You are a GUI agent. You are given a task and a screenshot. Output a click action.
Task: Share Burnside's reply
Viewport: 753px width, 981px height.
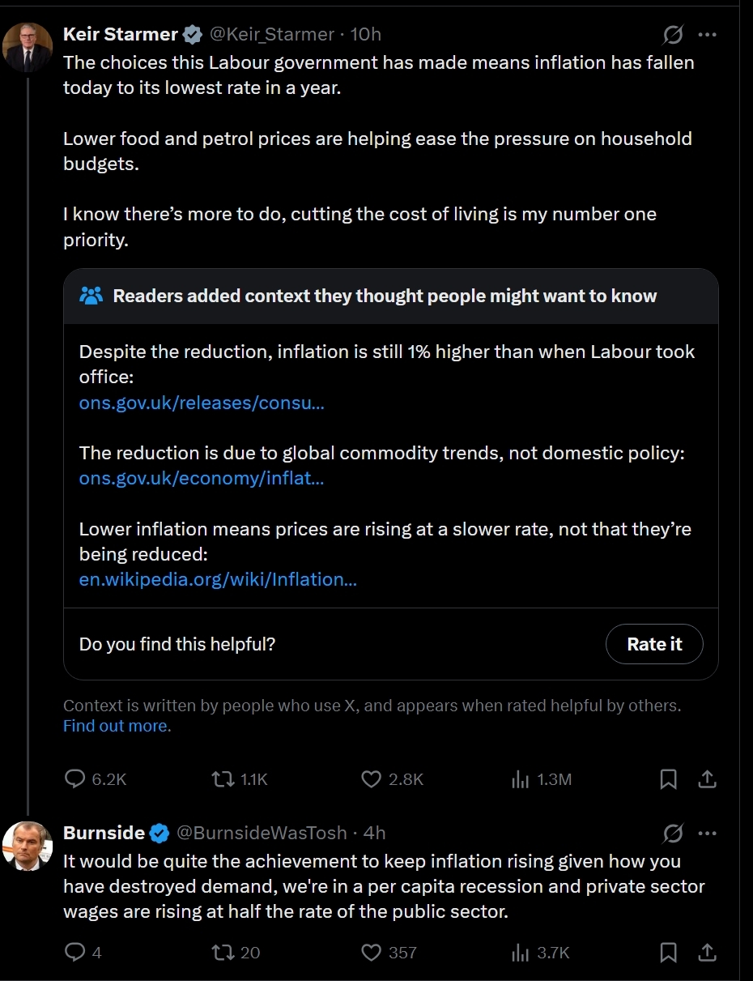point(707,953)
